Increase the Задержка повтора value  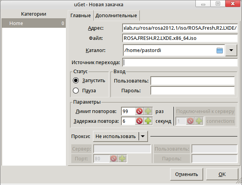tap(148, 121)
